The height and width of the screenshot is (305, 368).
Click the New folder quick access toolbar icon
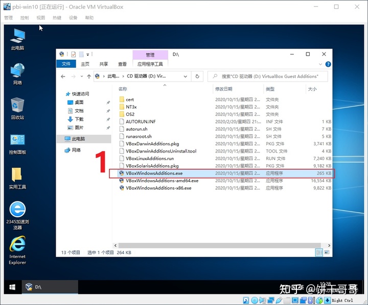[x=81, y=55]
